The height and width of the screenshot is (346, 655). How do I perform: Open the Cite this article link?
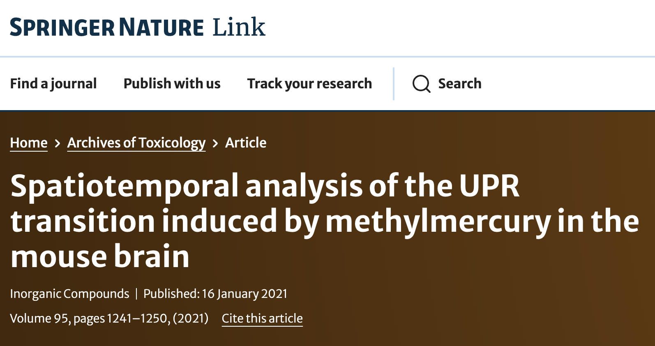[262, 318]
